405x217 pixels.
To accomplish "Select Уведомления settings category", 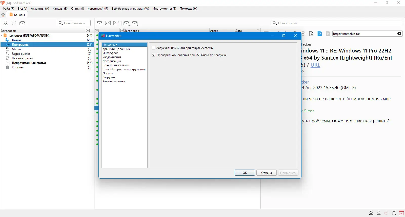I will 124,57.
